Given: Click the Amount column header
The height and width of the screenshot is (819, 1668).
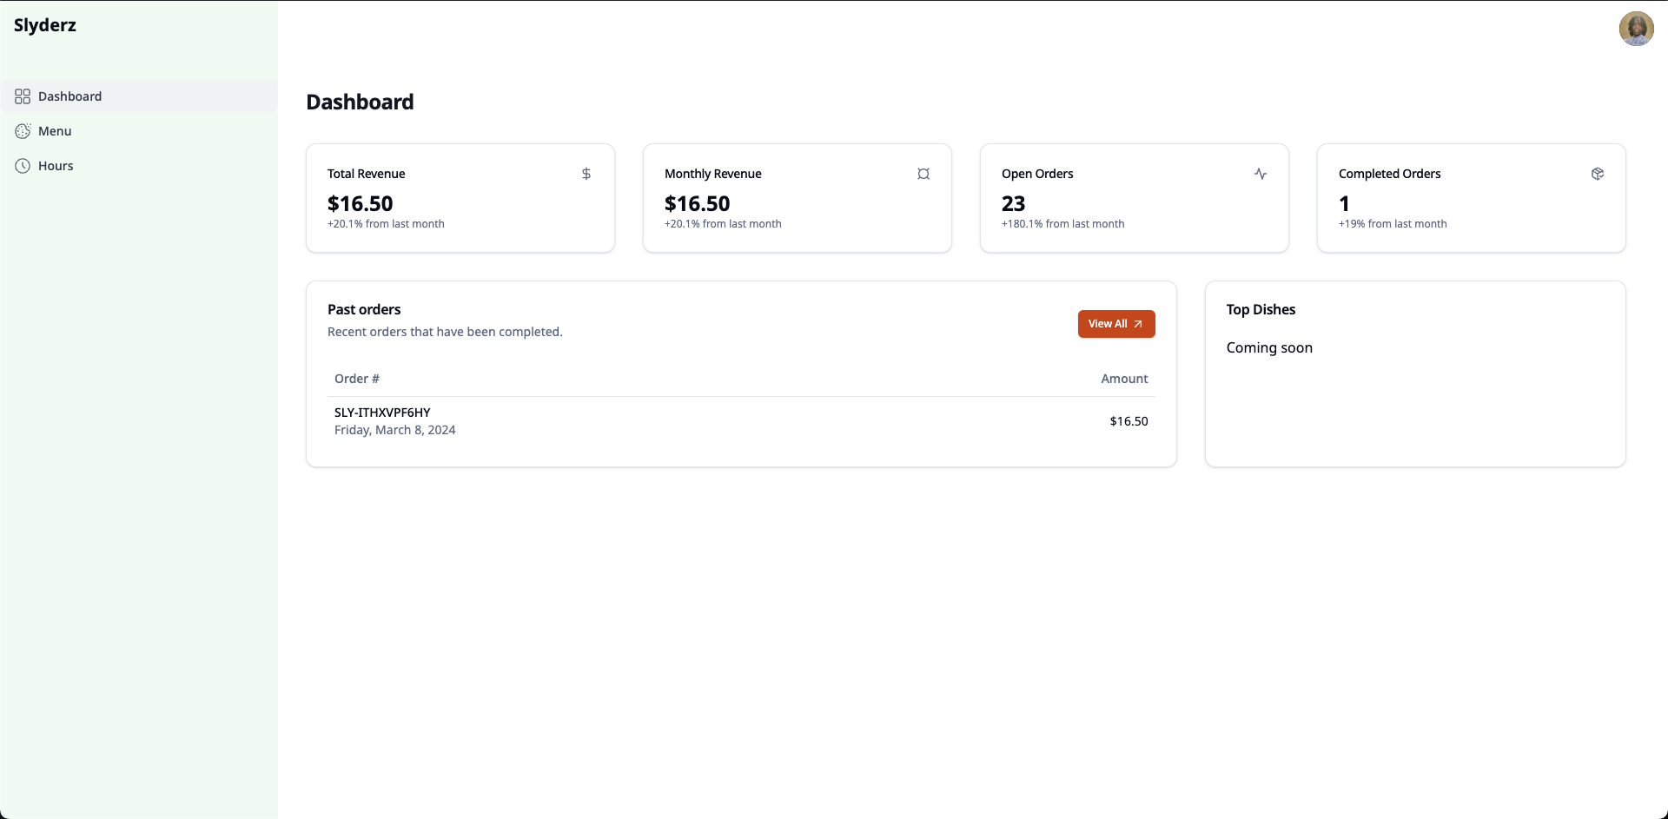Looking at the screenshot, I should pos(1124,379).
